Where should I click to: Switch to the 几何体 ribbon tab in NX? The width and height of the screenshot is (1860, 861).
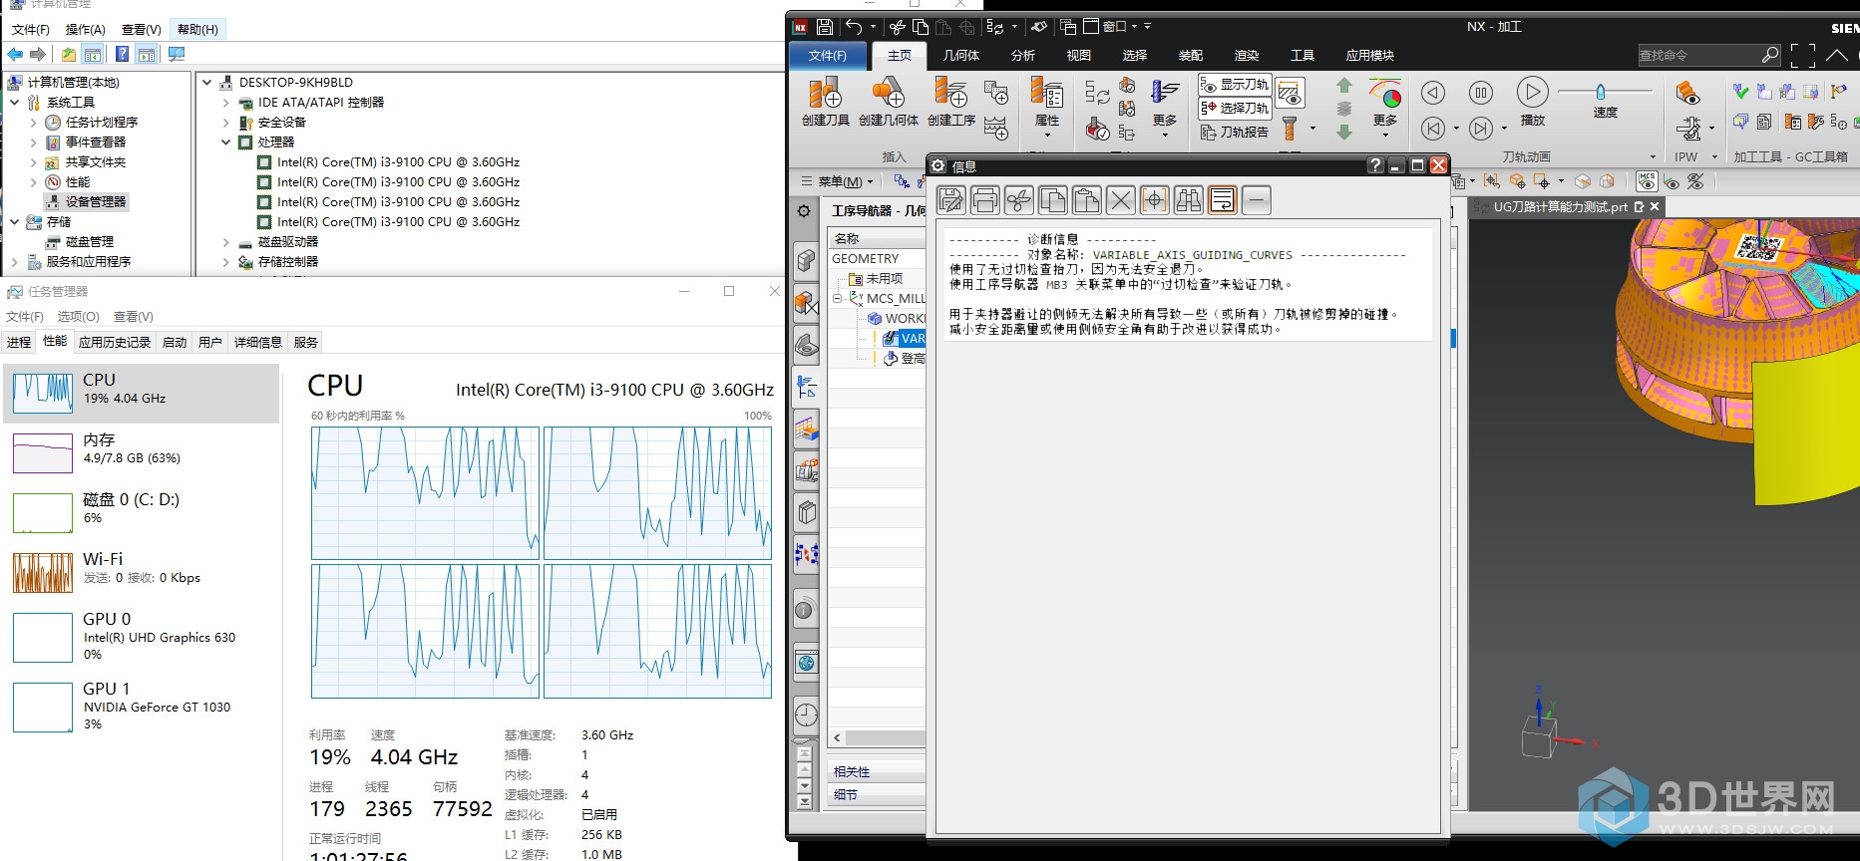tap(961, 56)
